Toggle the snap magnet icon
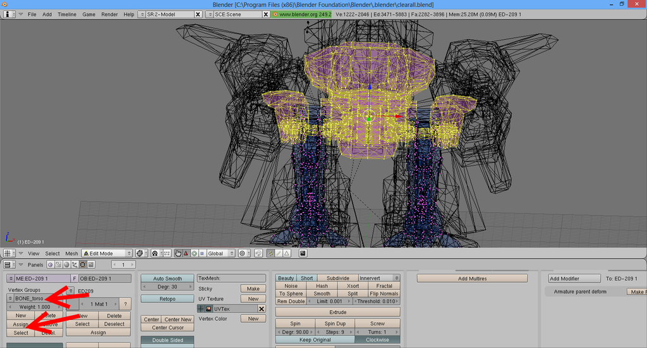The image size is (647, 348). point(258,253)
